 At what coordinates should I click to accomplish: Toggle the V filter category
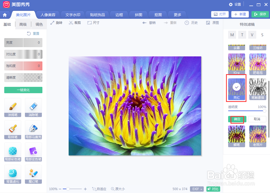252,34
